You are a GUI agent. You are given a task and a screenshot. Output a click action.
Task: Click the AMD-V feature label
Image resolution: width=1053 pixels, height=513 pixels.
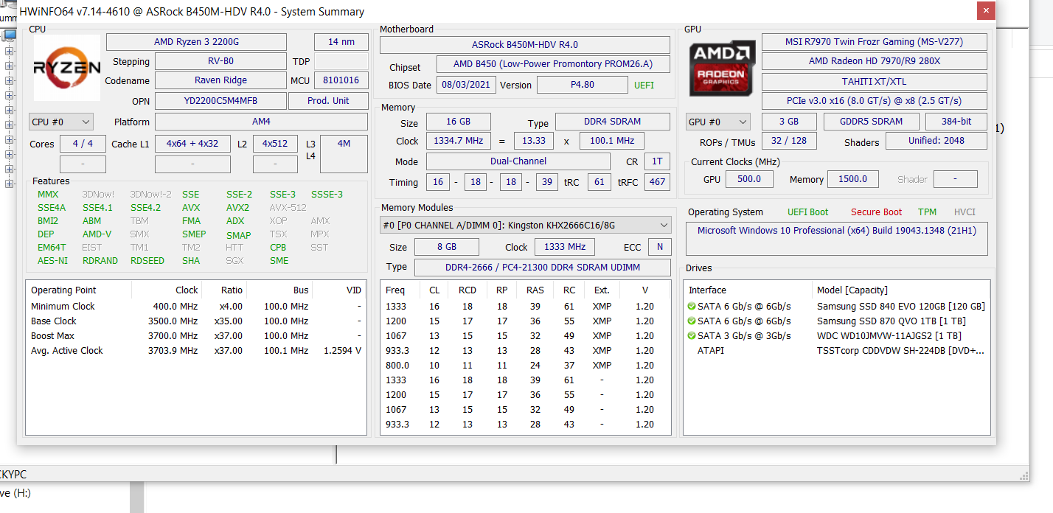(x=97, y=234)
